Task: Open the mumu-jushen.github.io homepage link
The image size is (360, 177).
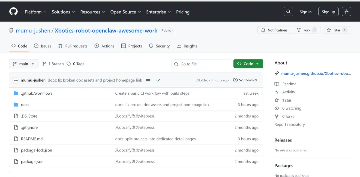Action: [316, 73]
